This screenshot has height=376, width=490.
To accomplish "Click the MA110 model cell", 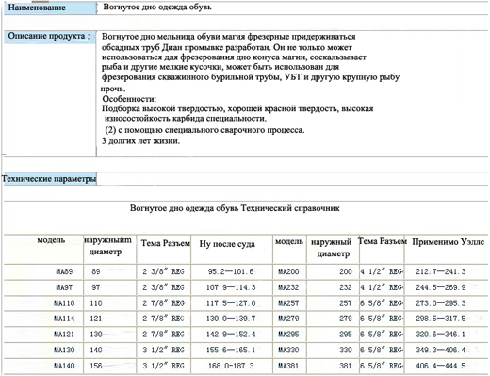I will coord(64,303).
